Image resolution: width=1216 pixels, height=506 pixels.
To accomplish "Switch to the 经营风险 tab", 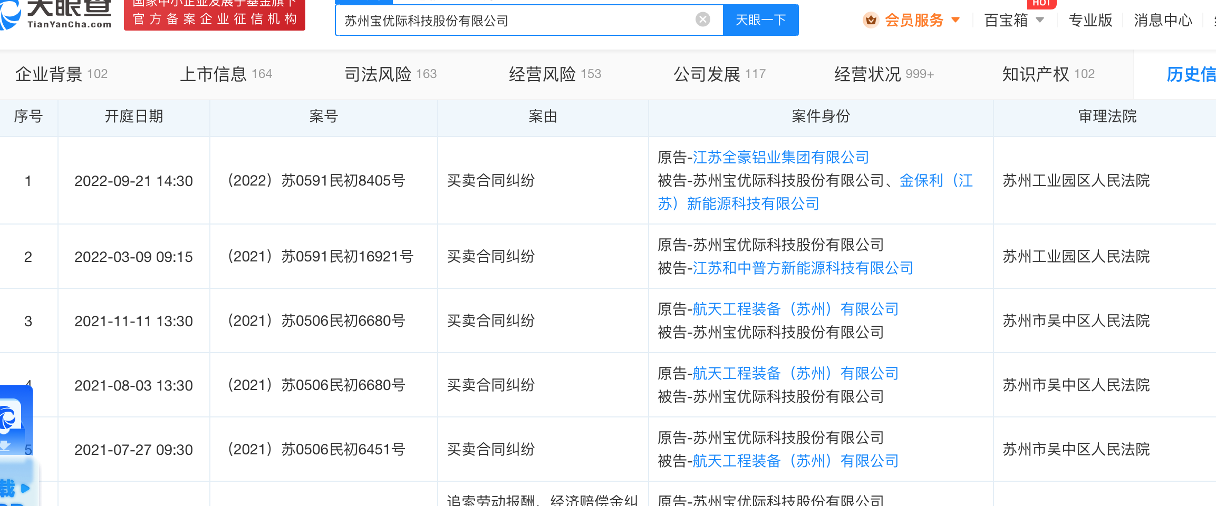I will [555, 74].
